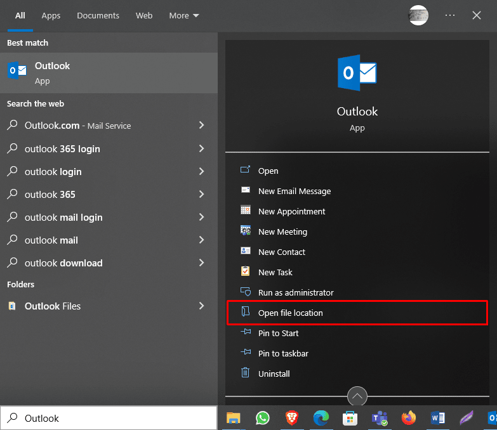Launch Firefox from the taskbar
Image resolution: width=497 pixels, height=430 pixels.
click(409, 418)
